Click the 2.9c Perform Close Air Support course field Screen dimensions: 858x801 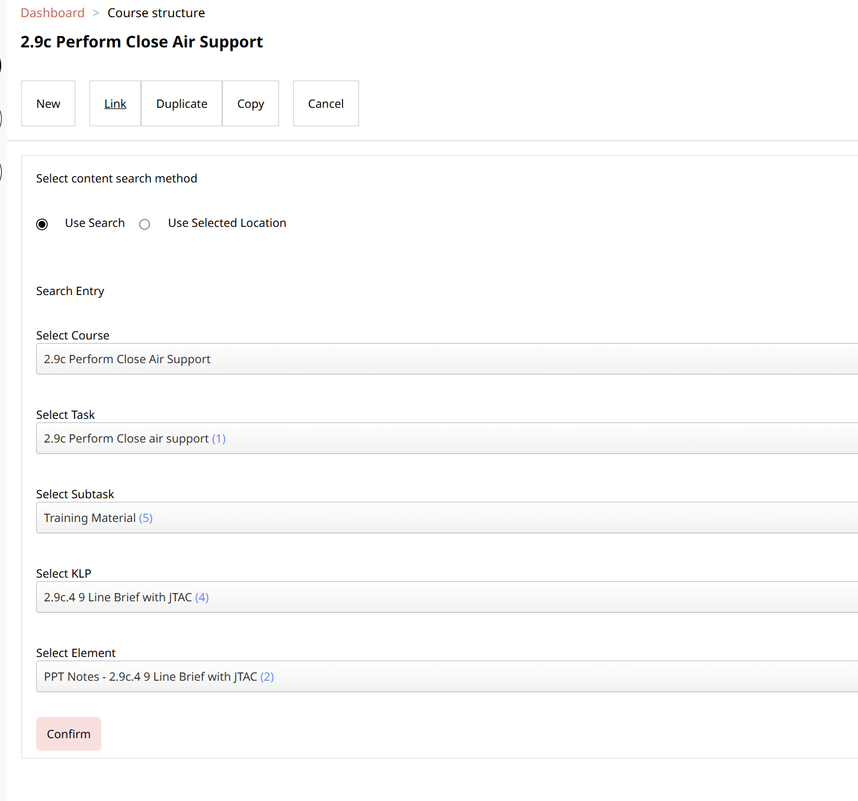415,359
